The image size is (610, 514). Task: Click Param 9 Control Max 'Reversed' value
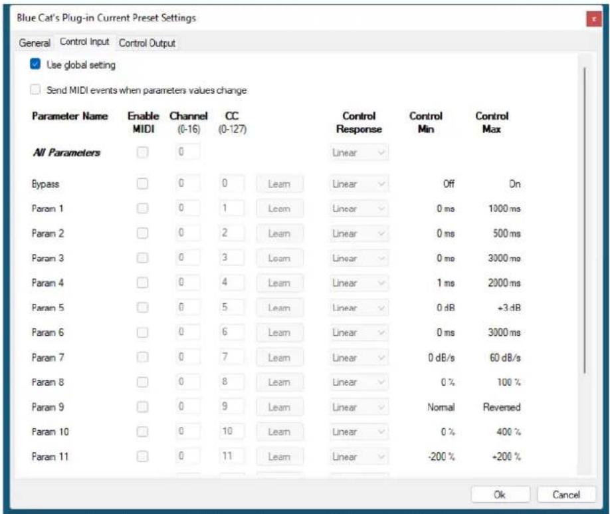click(x=502, y=408)
